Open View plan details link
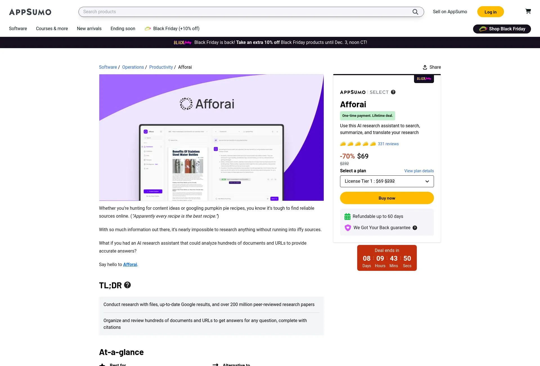Viewport: 540px width, 366px height. point(419,171)
